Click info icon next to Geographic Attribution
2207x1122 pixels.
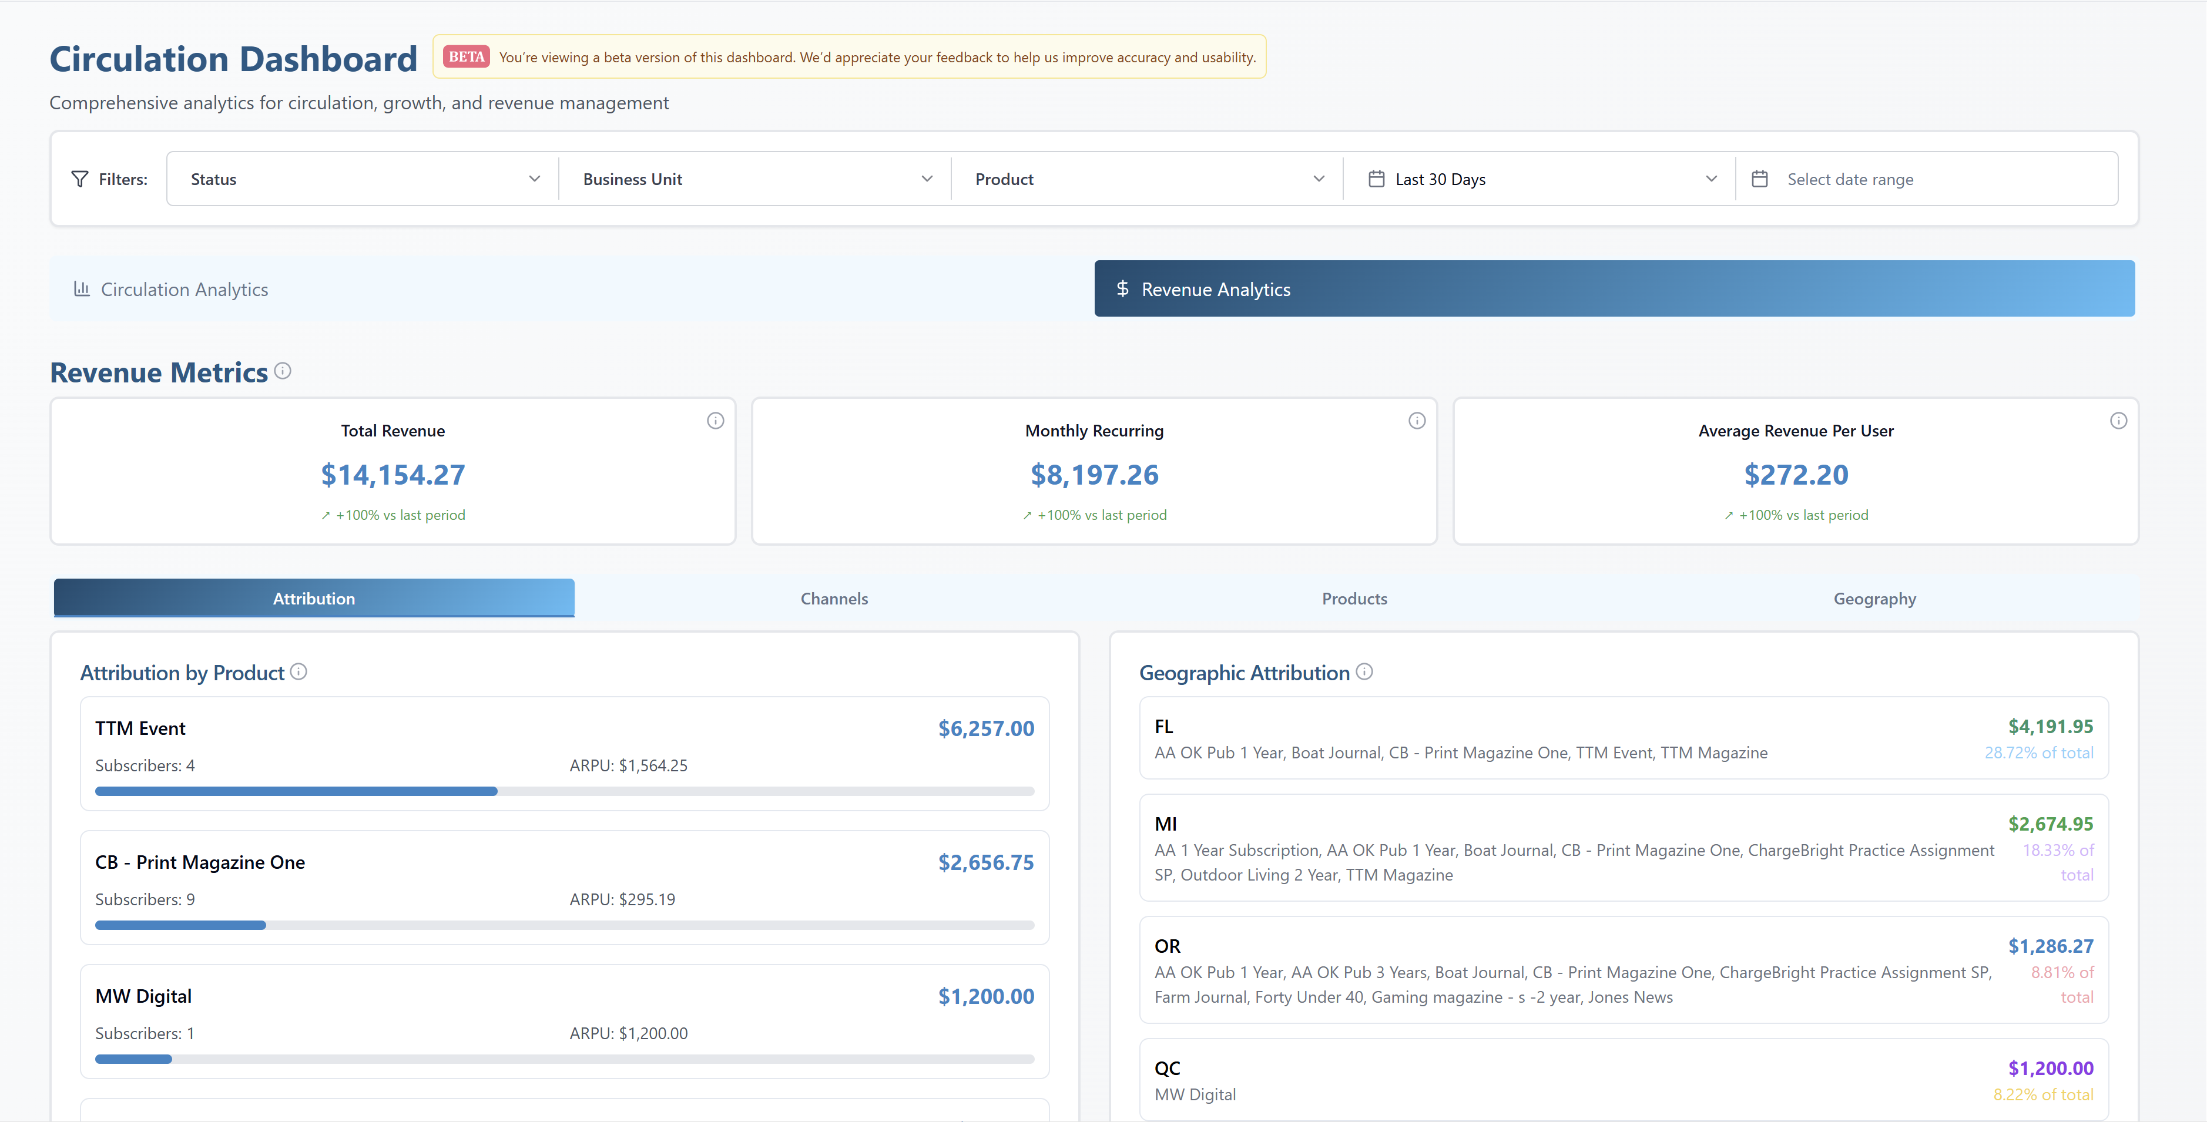(x=1365, y=671)
